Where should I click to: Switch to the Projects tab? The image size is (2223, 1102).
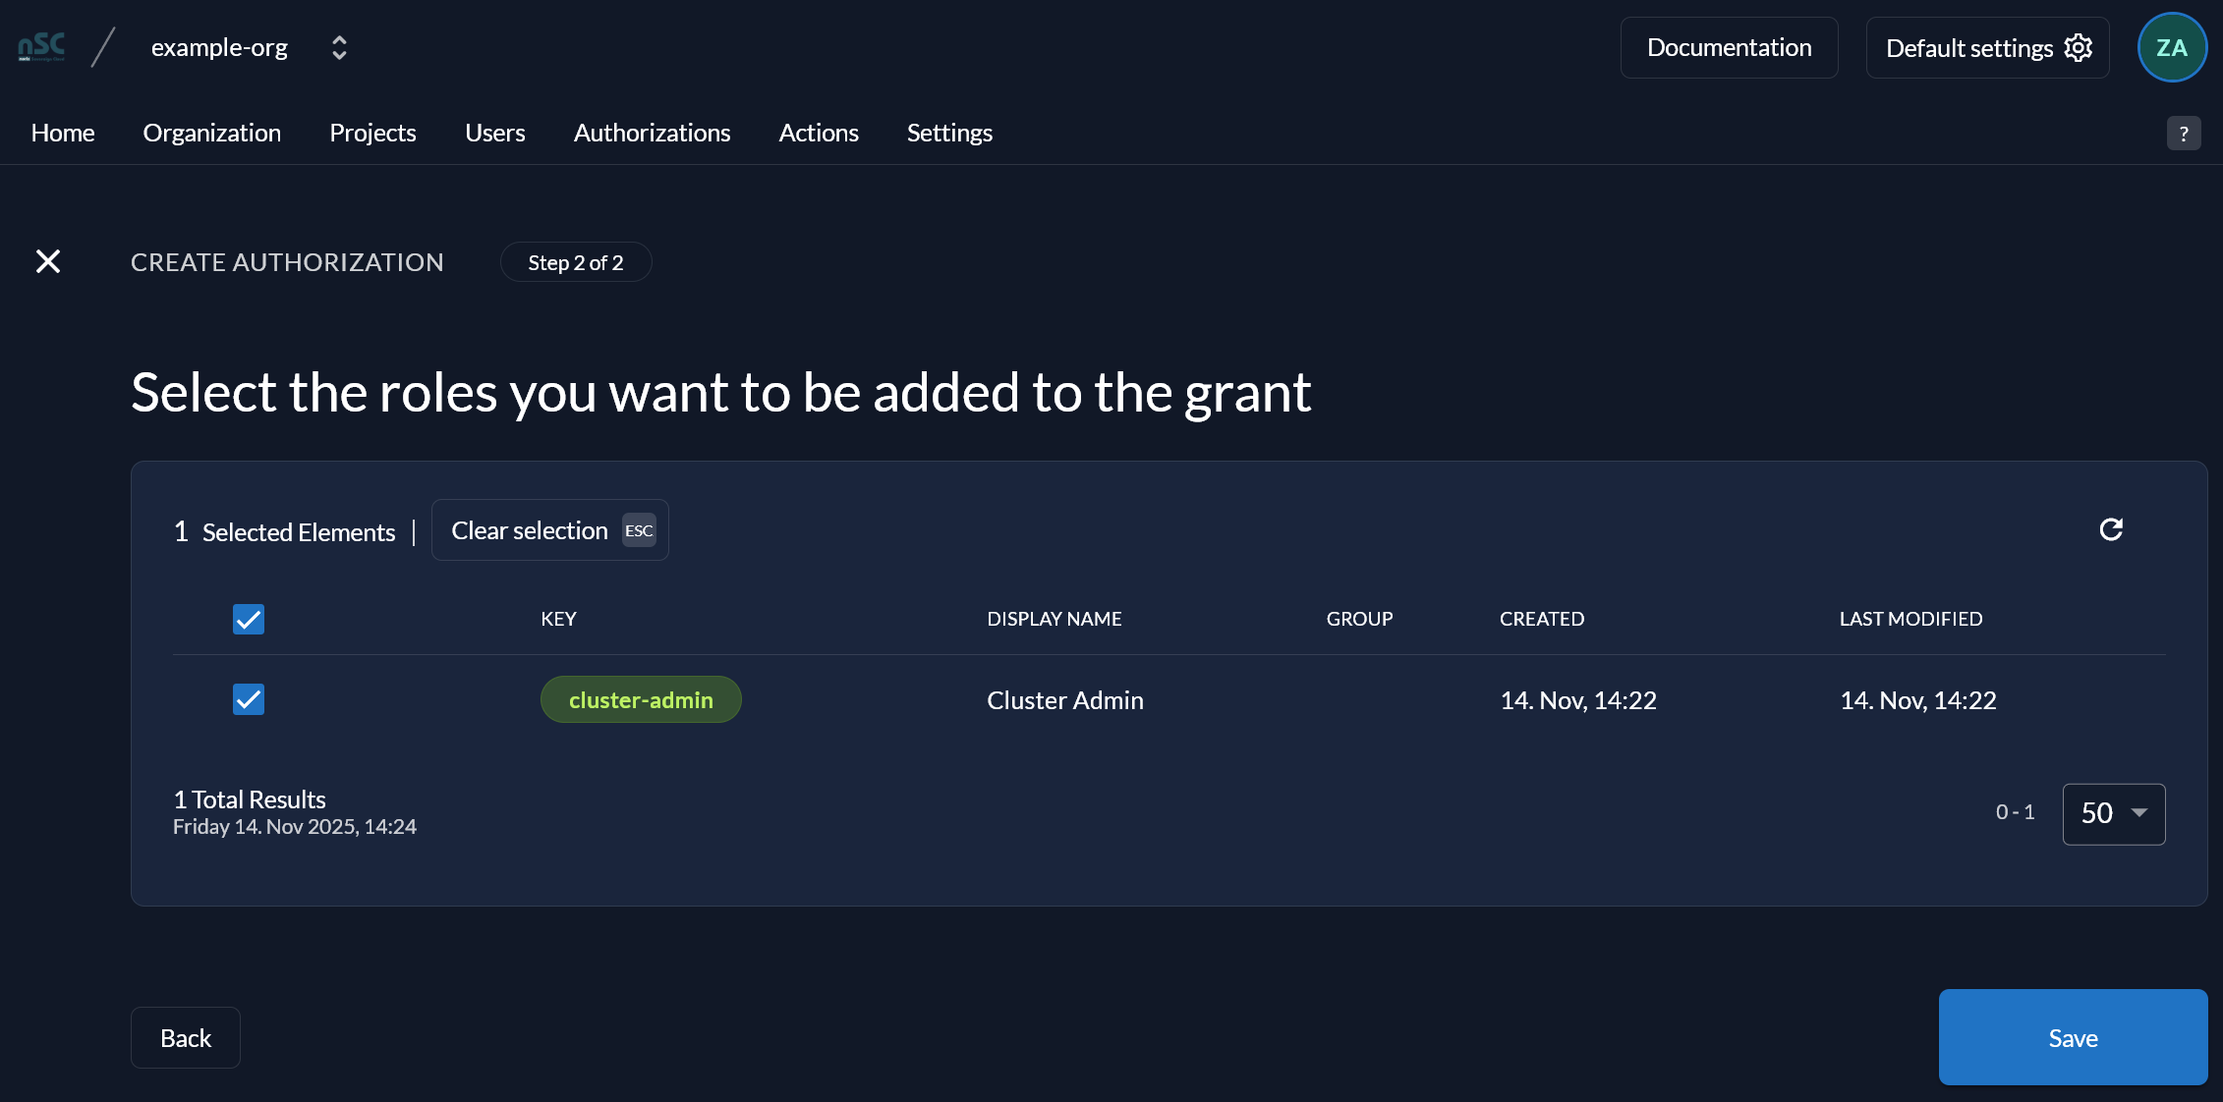pos(372,133)
